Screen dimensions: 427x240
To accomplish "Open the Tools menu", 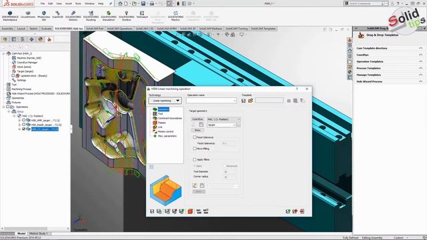I will 78,3.
